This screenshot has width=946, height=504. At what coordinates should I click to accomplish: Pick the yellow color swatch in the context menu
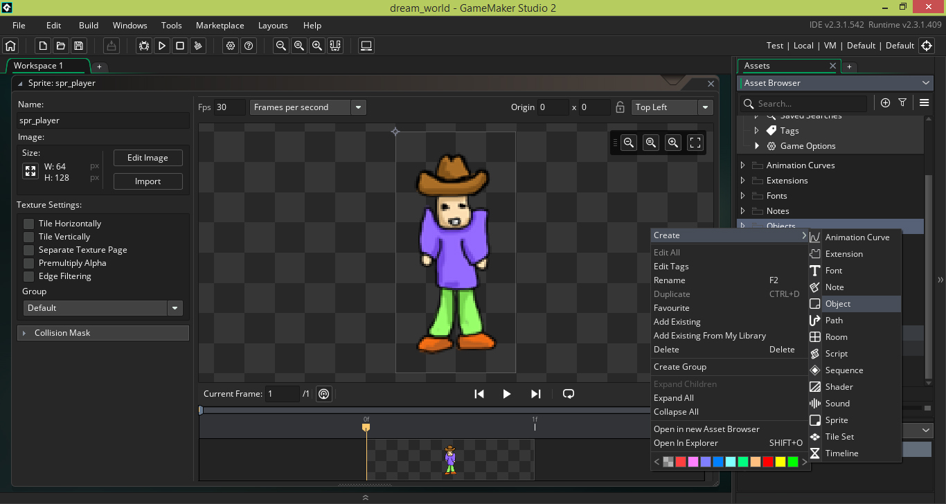pyautogui.click(x=780, y=462)
